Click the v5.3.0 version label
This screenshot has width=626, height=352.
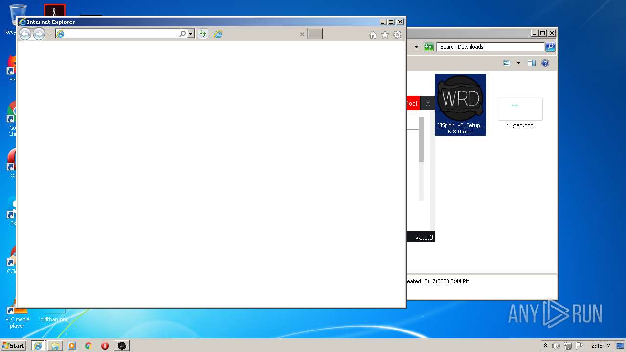[x=424, y=237]
